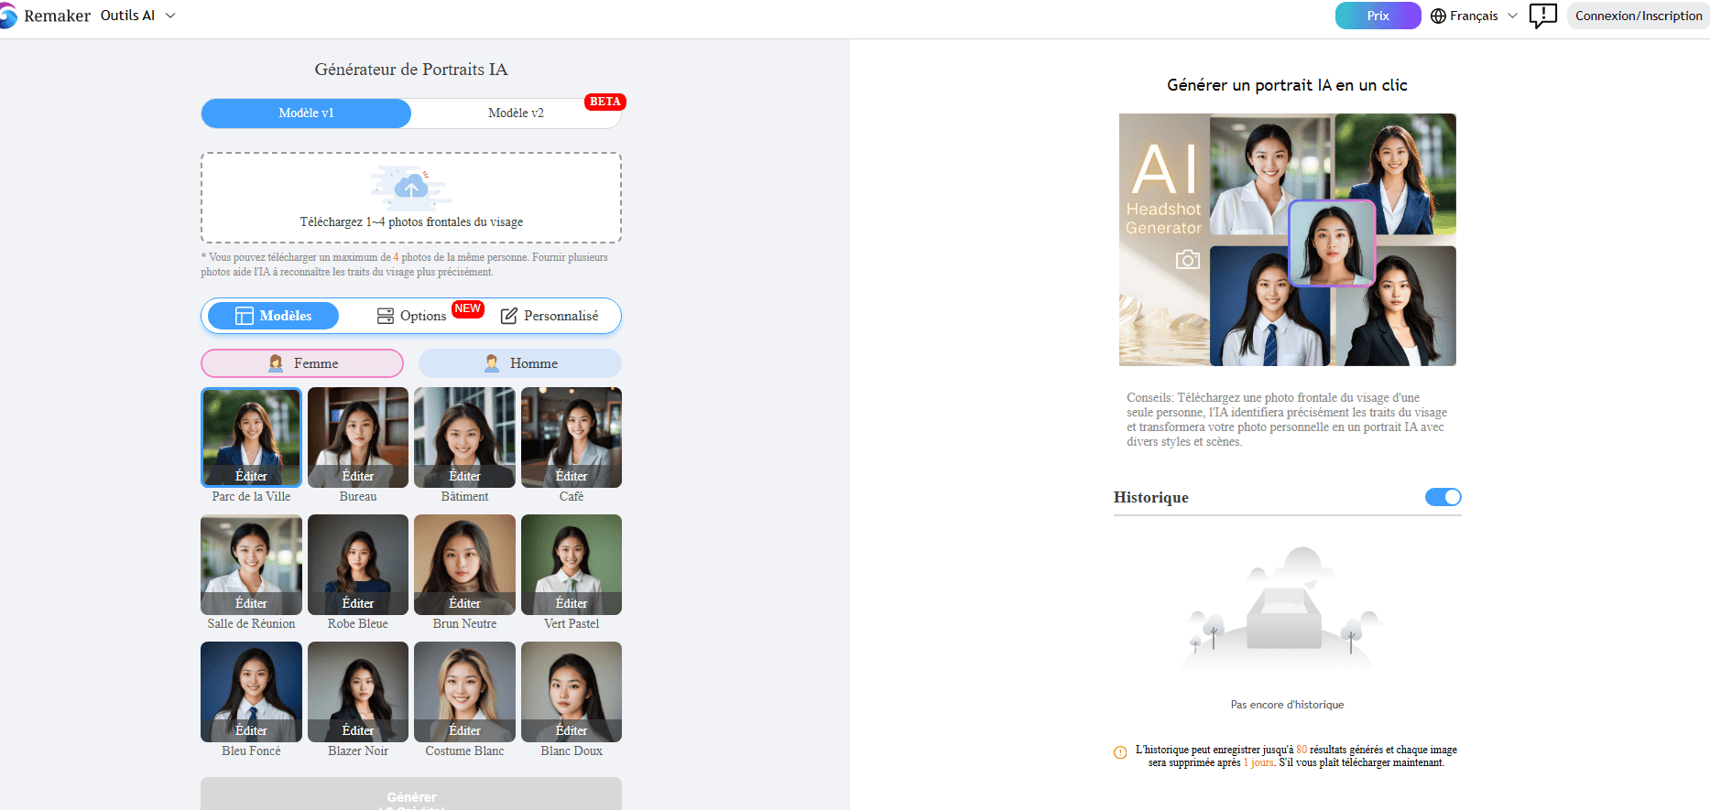The width and height of the screenshot is (1710, 810).
Task: Click the history warning info icon
Action: (1120, 752)
